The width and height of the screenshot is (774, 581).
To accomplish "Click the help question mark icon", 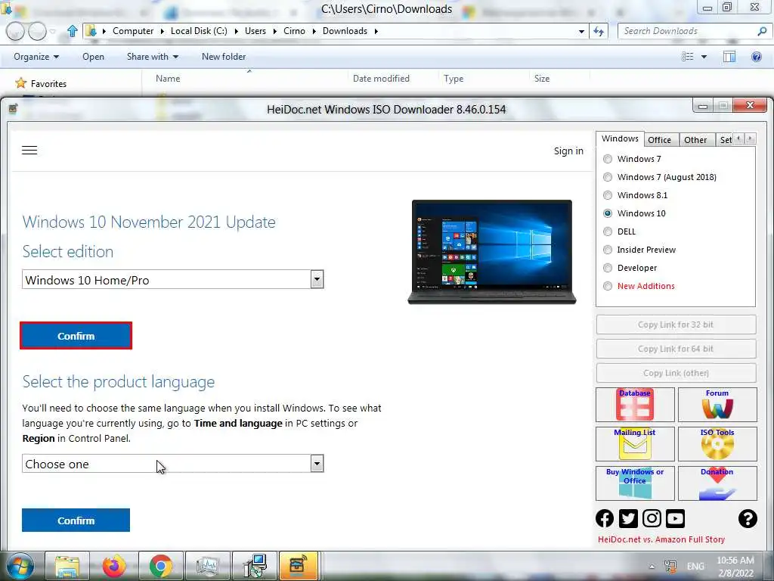I will 748,518.
